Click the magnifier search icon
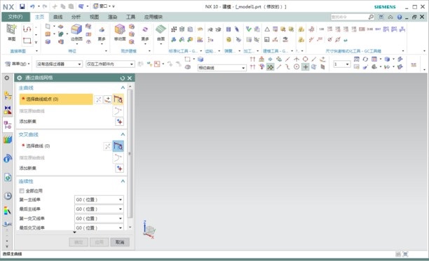Screen dimensions: 429x261 point(371,17)
